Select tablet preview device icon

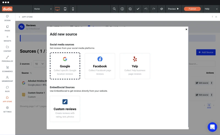pyautogui.click(x=65, y=9)
